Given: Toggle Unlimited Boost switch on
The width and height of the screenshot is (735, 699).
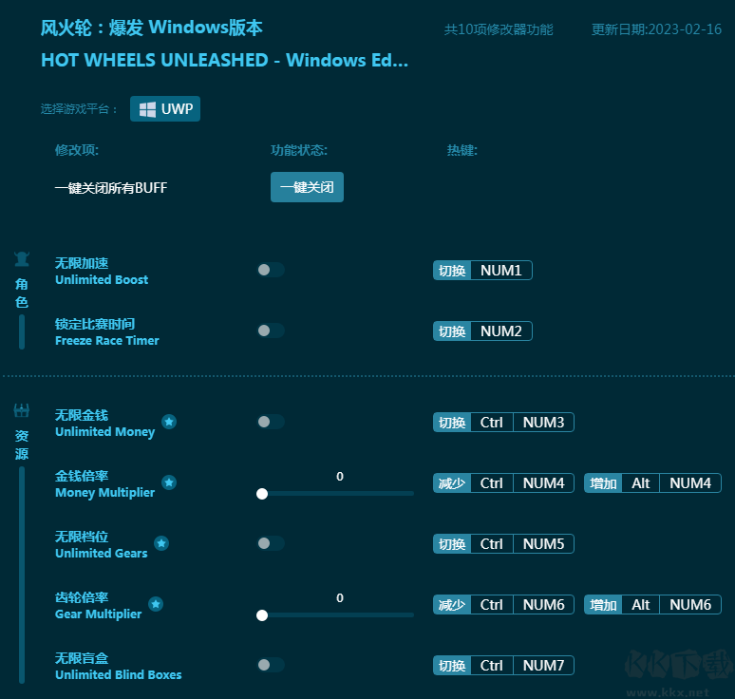Looking at the screenshot, I should (x=270, y=270).
